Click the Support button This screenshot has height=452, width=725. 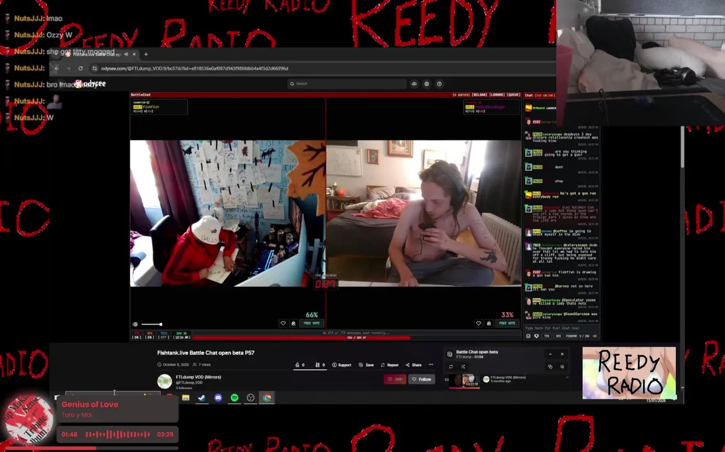(x=342, y=365)
